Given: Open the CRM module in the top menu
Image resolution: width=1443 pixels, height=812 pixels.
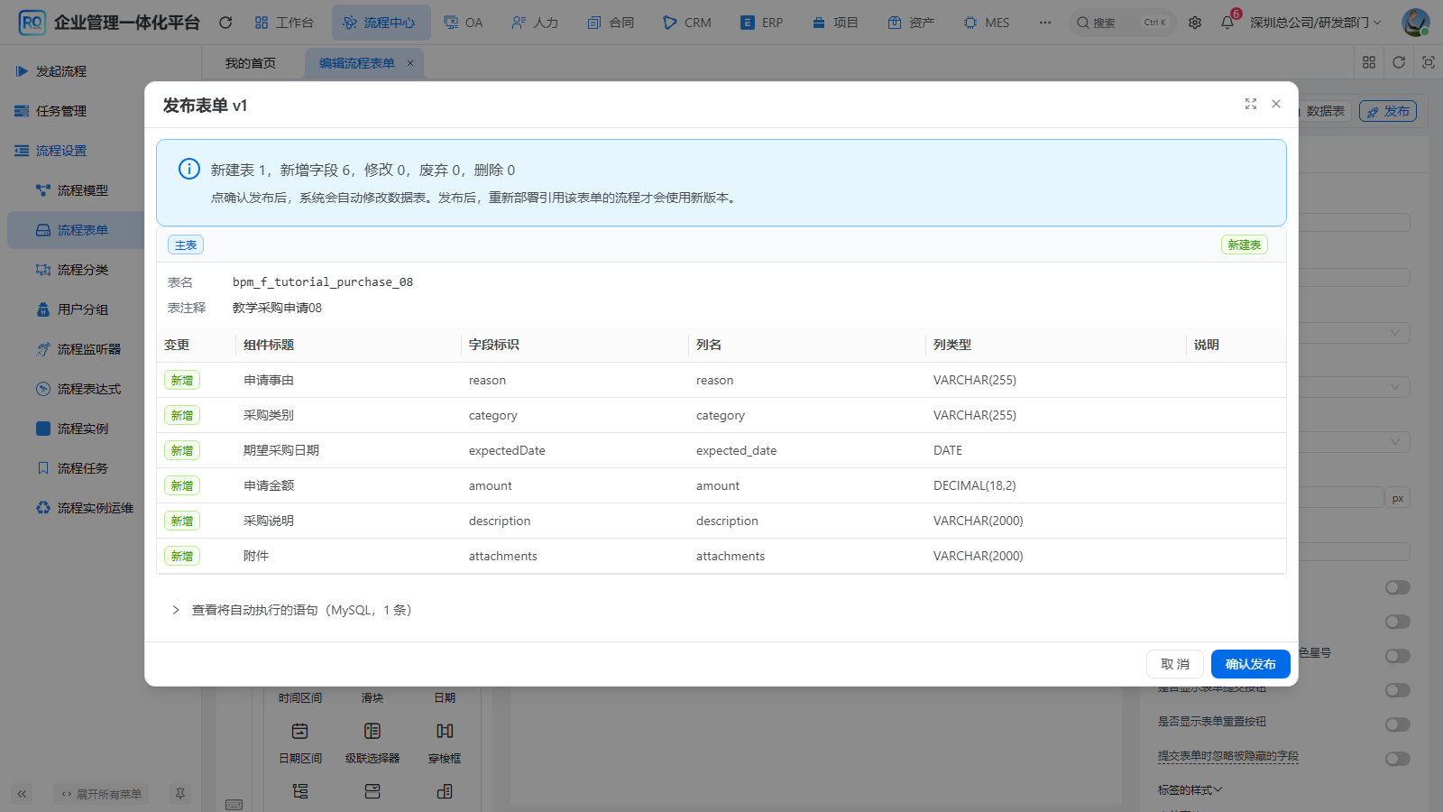Looking at the screenshot, I should pos(687,23).
